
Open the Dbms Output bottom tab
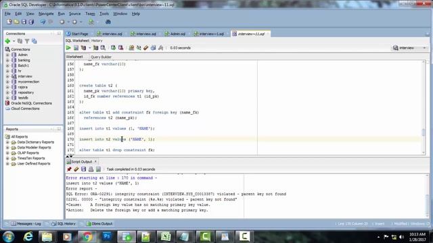[99, 223]
